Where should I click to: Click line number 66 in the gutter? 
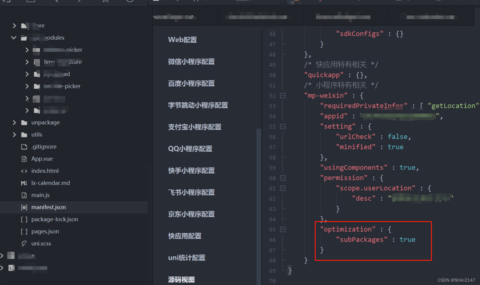[x=272, y=240]
